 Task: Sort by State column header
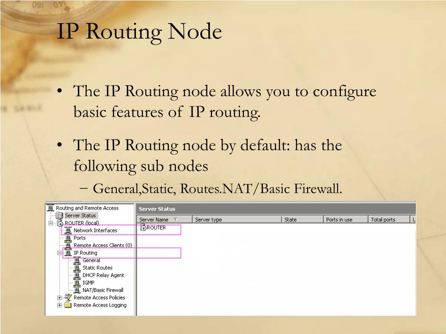[x=303, y=220]
